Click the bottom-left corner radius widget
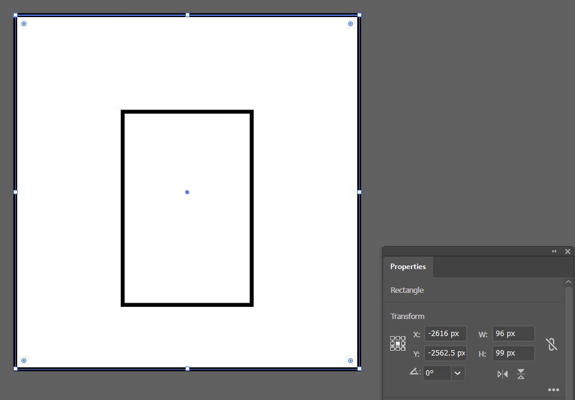Screen dimensions: 575x400 [x=24, y=360]
